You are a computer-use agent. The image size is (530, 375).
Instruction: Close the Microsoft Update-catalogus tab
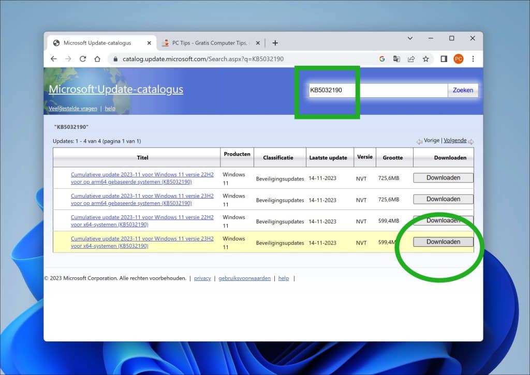[x=149, y=43]
